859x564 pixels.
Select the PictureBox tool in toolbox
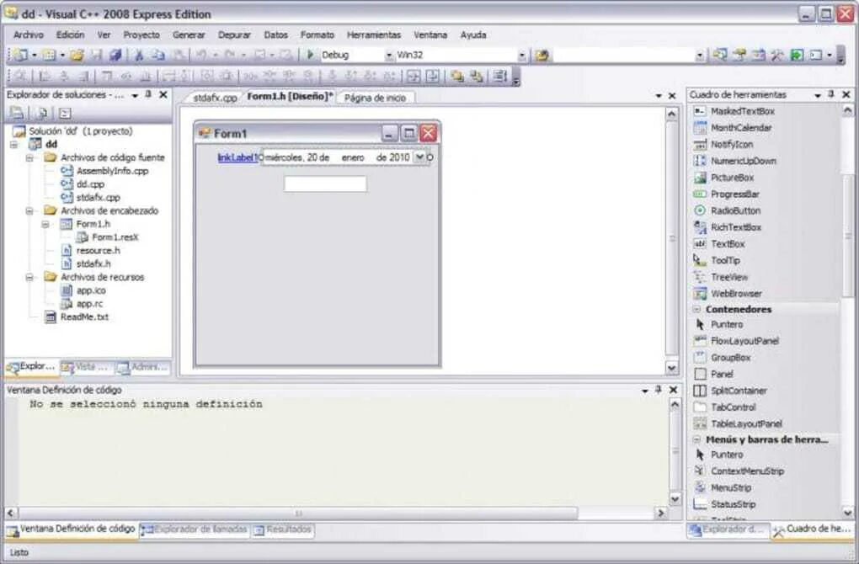tap(732, 178)
